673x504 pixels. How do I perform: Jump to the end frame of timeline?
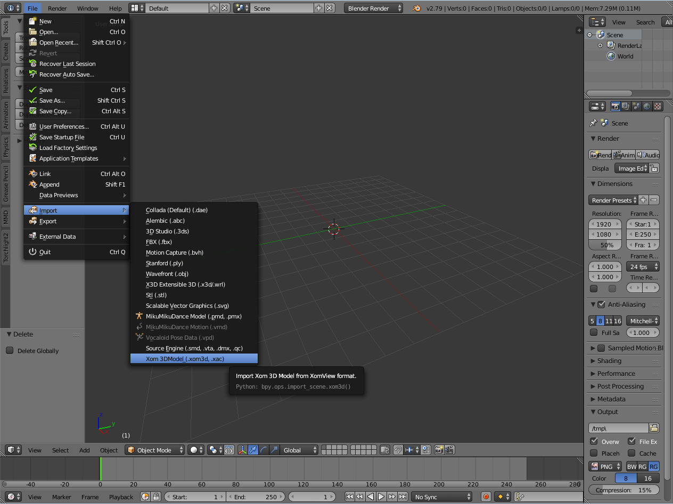[403, 497]
